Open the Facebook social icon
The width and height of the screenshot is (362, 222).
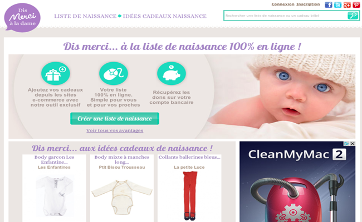[x=328, y=4]
